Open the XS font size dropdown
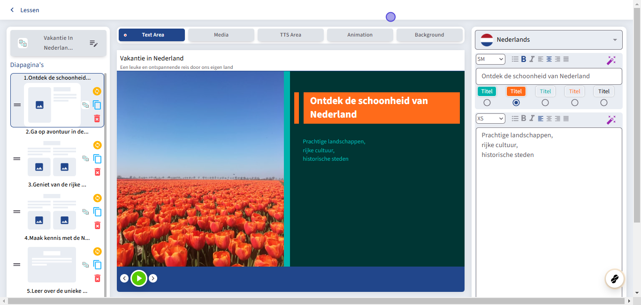Viewport: 641px width, 305px height. point(490,119)
